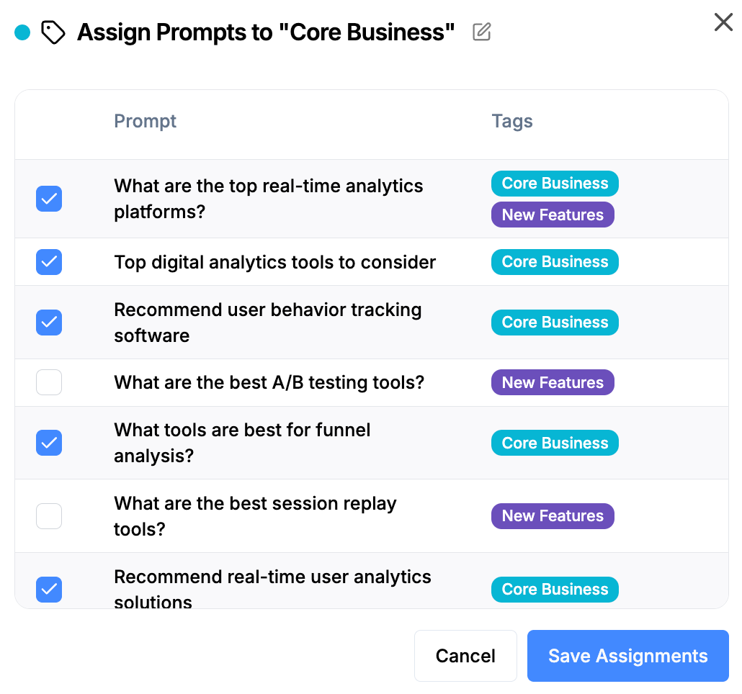Click the tag icon in dialog header
This screenshot has height=694, width=742.
[53, 32]
